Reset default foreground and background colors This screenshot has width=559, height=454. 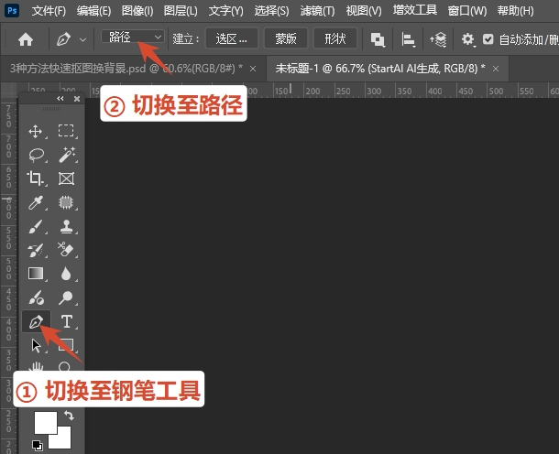(37, 445)
